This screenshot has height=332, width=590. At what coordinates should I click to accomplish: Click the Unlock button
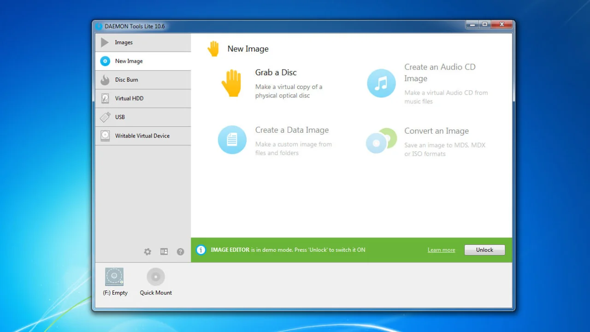pyautogui.click(x=484, y=250)
